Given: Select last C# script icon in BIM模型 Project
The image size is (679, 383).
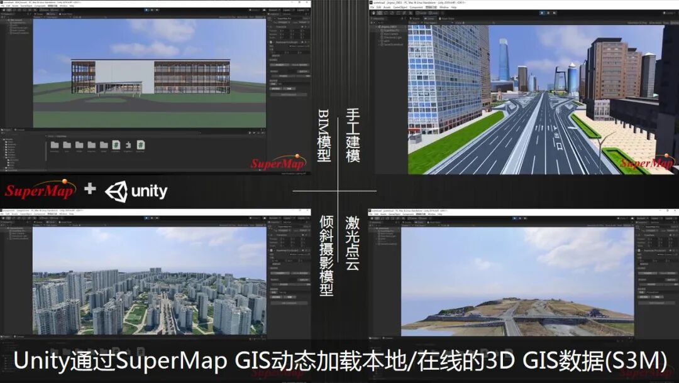Looking at the screenshot, I should click(x=141, y=145).
